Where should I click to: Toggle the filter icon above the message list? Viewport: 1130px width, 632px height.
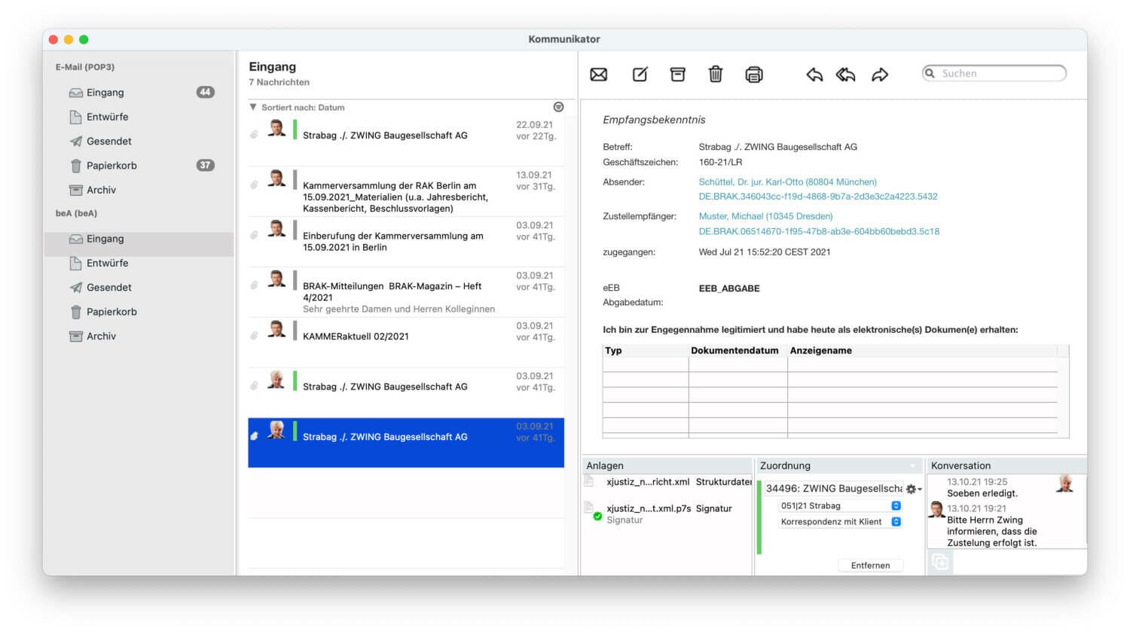(x=558, y=107)
